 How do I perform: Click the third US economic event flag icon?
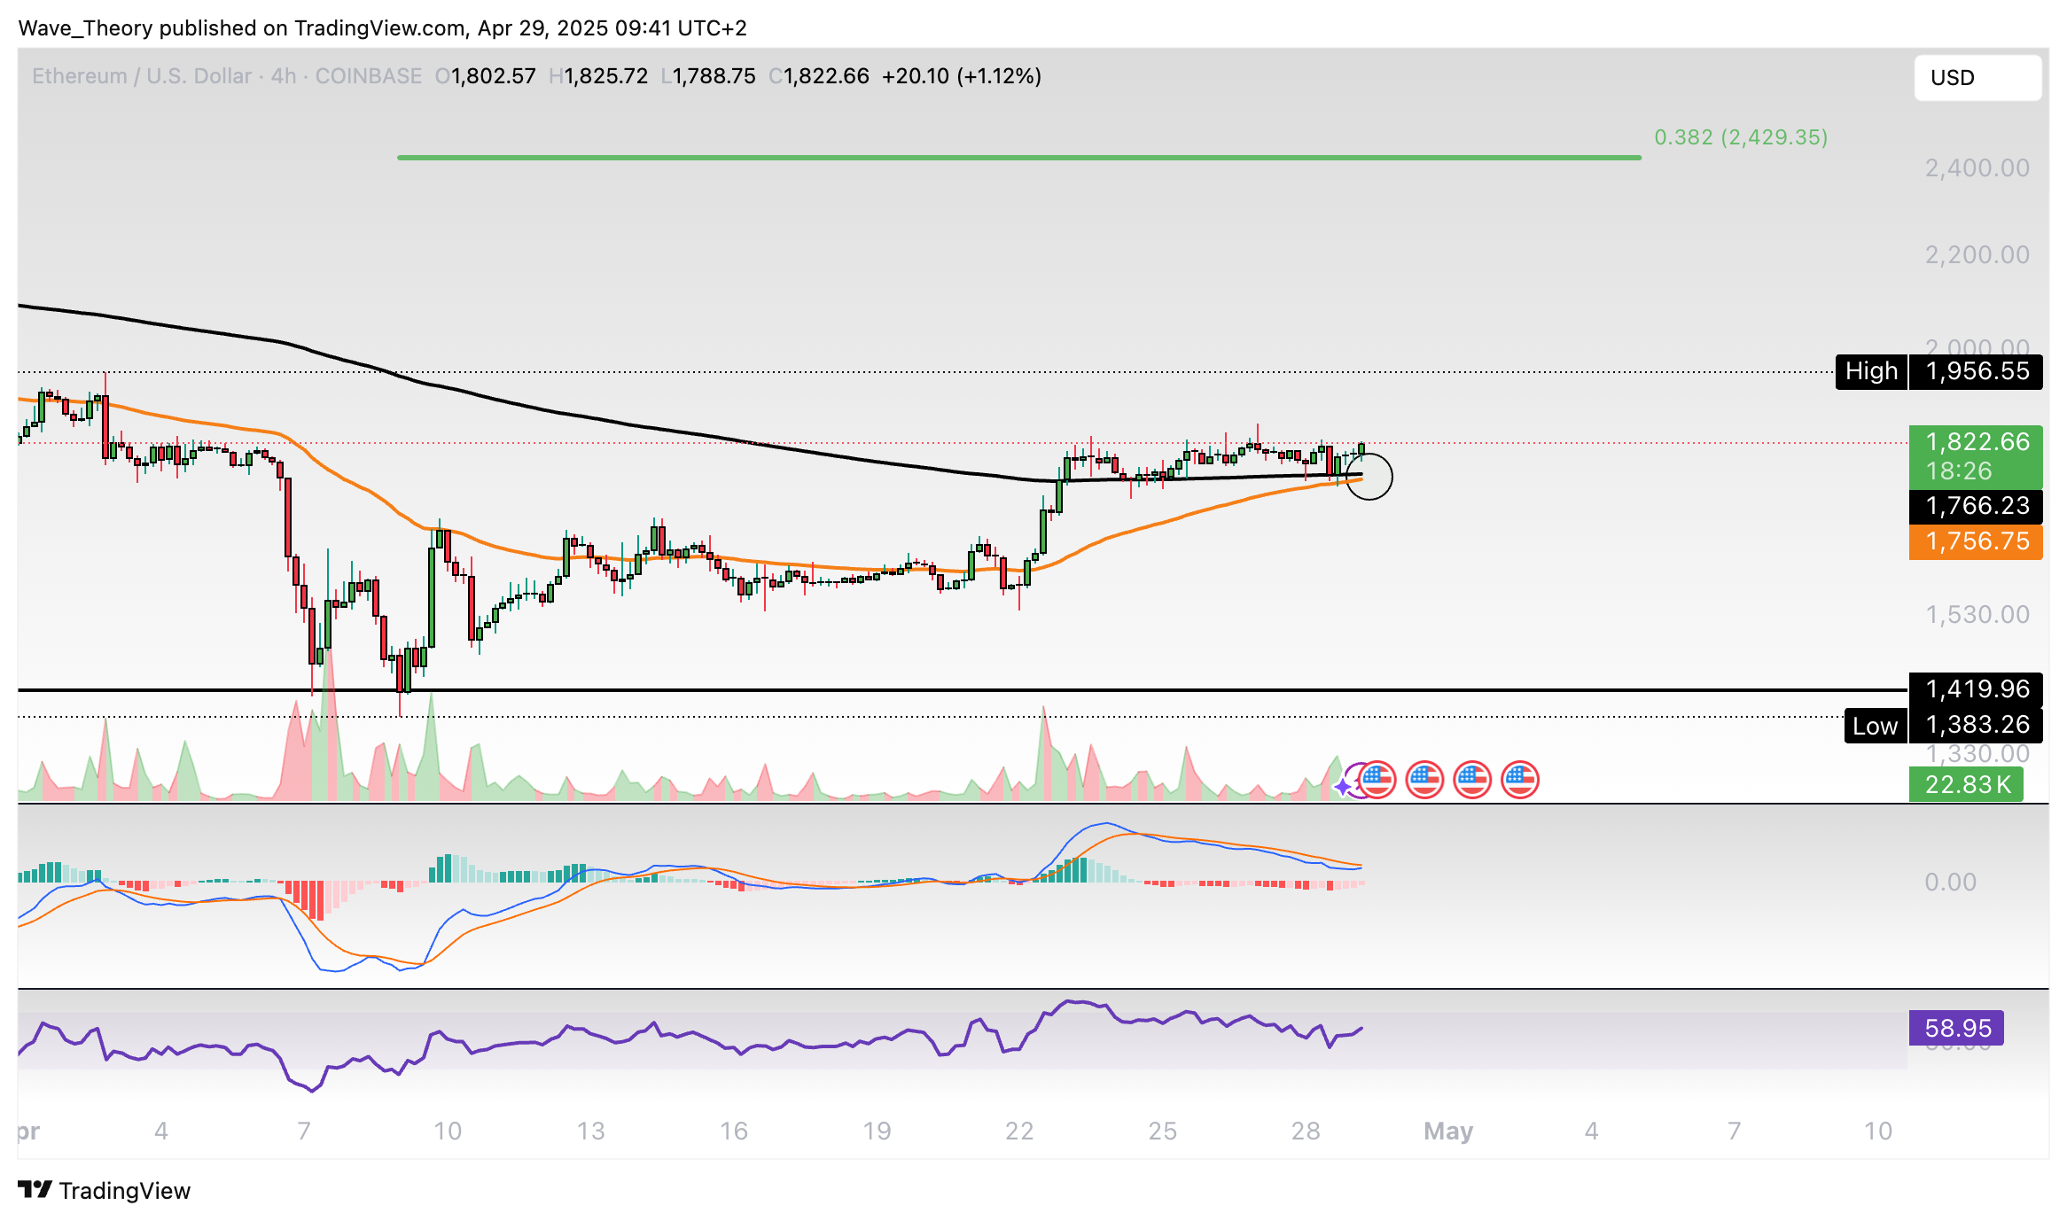click(x=1472, y=781)
